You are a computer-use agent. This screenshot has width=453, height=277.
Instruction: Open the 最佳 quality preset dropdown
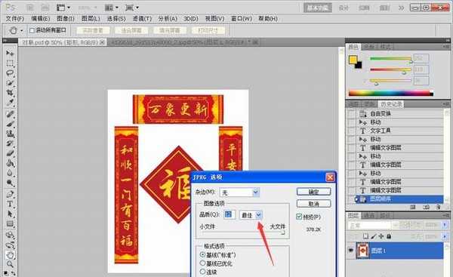tap(258, 215)
